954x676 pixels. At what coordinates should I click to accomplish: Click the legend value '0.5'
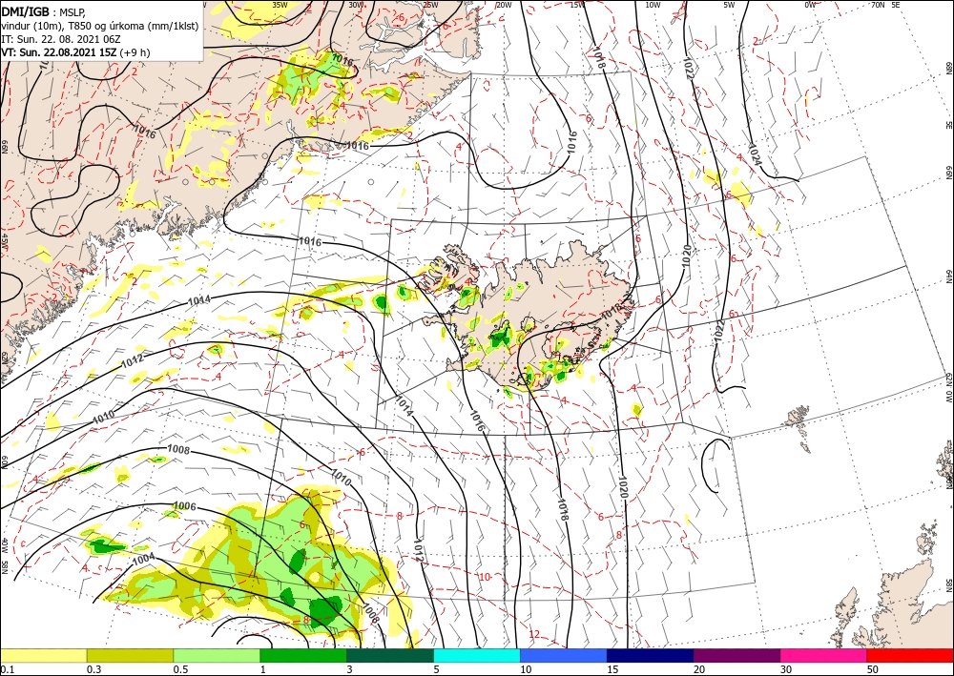[180, 669]
